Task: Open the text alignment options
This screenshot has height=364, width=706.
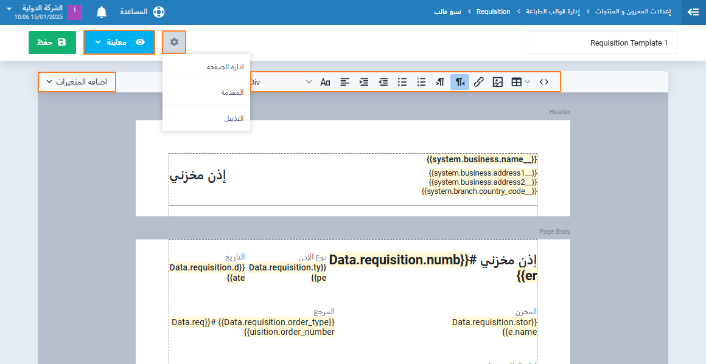Action: pos(345,82)
